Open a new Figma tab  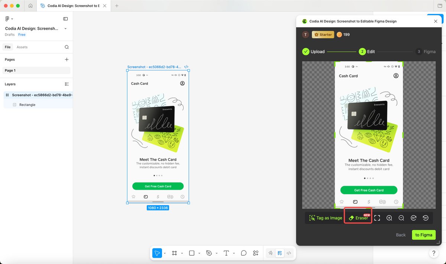coord(117,6)
